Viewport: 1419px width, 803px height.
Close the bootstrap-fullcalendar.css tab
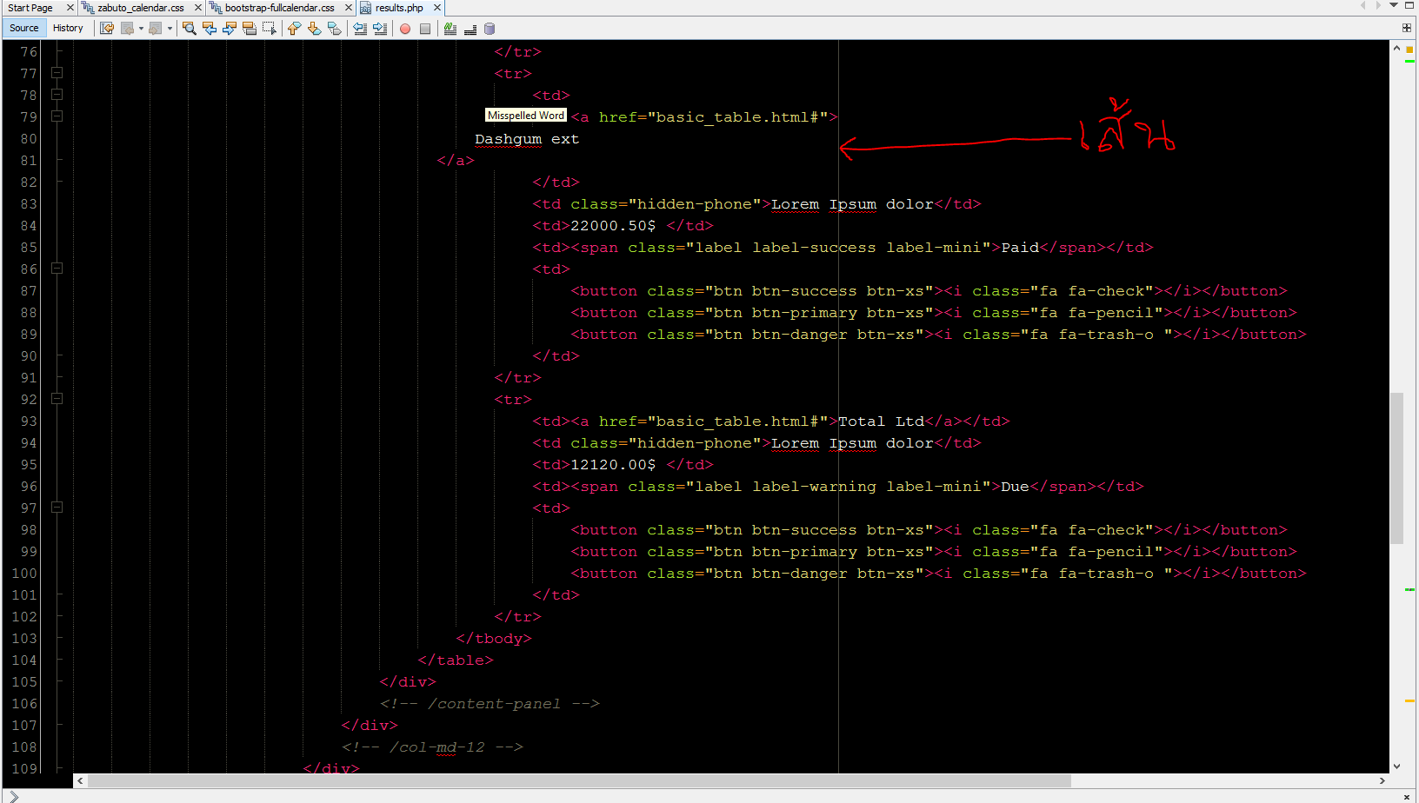348,8
